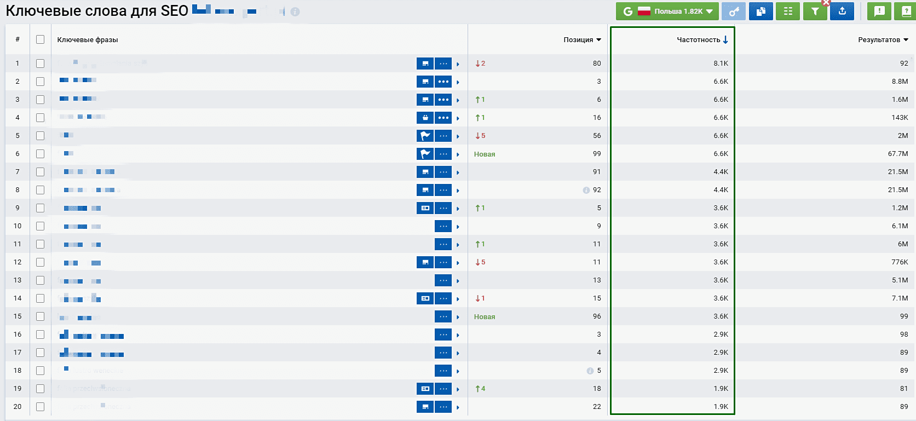Viewport: 916px width, 421px height.
Task: Check the checkbox for row 10
Action: pyautogui.click(x=40, y=226)
